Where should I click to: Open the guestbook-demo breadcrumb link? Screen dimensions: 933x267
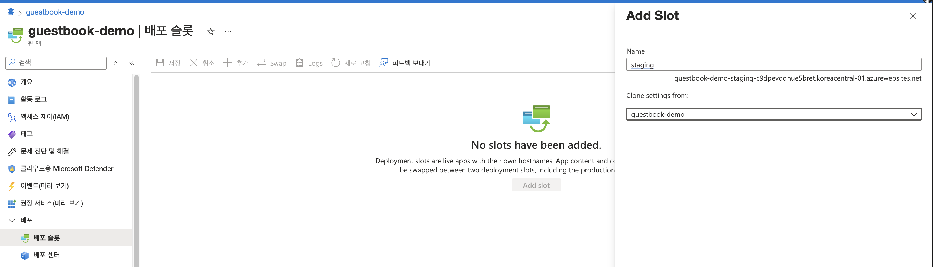[55, 12]
